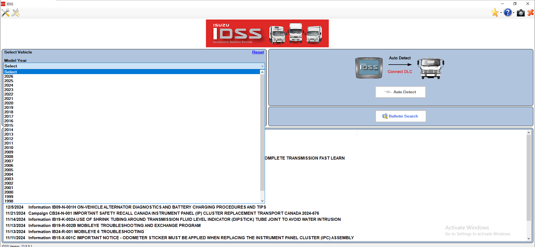Select model year 2018
Viewport: 535px width, 247px height.
point(132,112)
